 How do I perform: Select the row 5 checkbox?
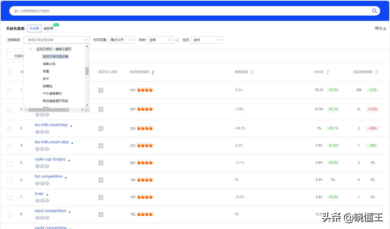[x=10, y=163]
